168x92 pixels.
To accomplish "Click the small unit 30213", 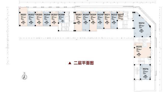I will point(121,16).
